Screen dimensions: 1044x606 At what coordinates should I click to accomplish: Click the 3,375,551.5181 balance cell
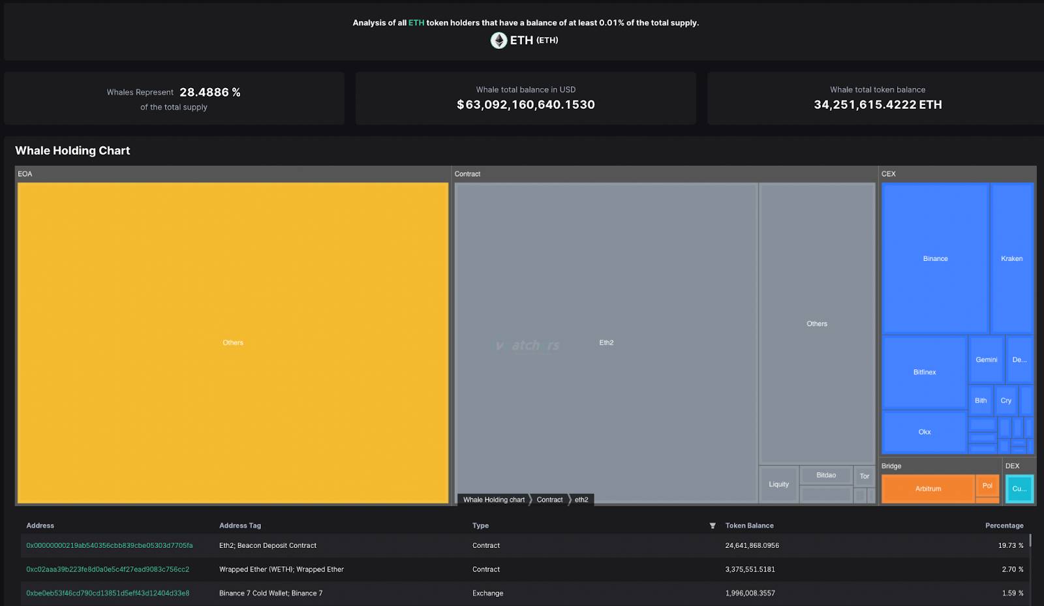click(x=750, y=569)
